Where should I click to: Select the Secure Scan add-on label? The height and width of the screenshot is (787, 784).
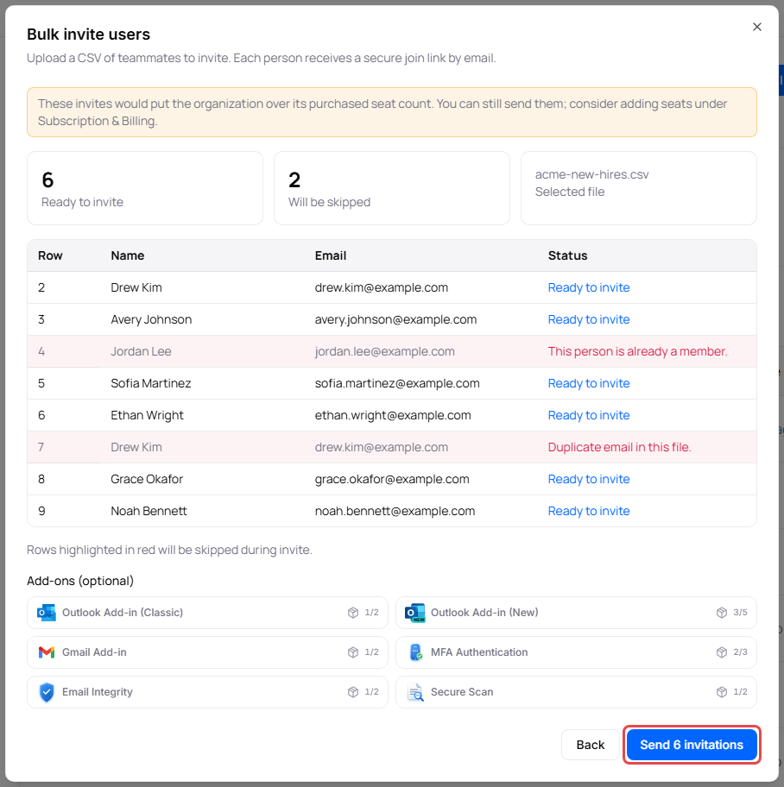tap(462, 692)
